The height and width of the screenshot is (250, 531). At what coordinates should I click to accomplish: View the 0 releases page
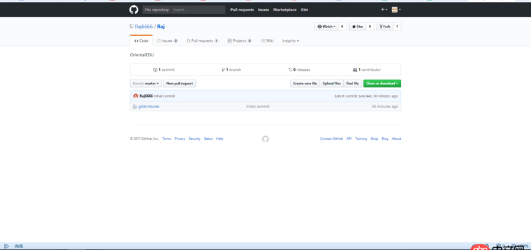coord(299,70)
